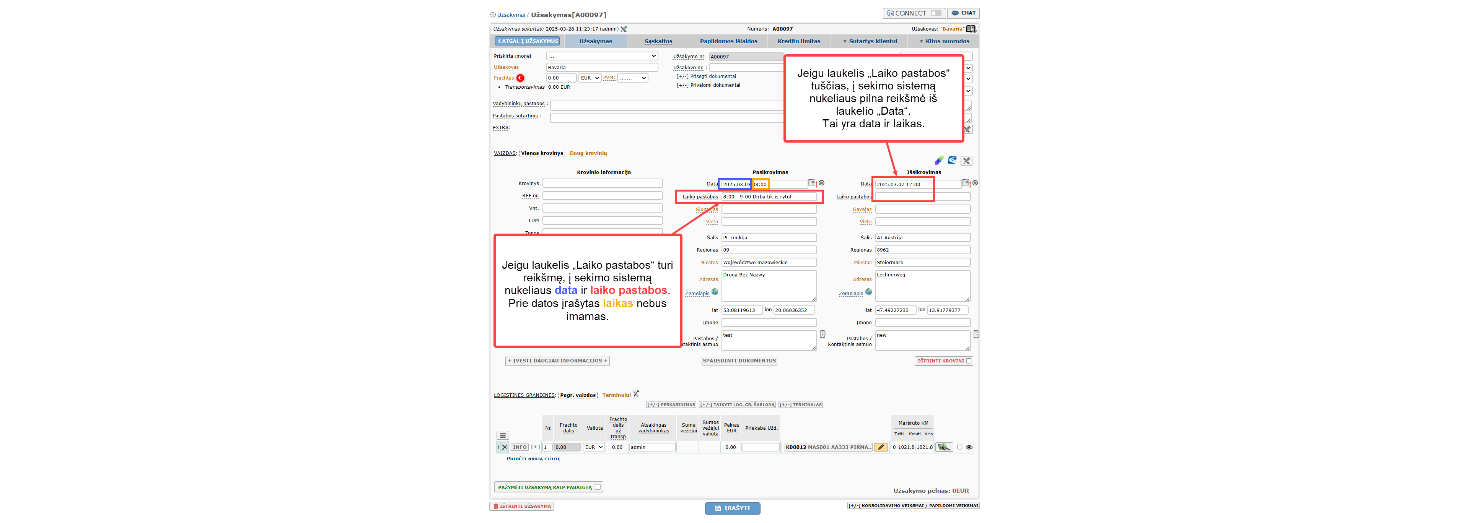1469x523 pixels.
Task: Select the Vienas krovinys view option
Action: (542, 153)
